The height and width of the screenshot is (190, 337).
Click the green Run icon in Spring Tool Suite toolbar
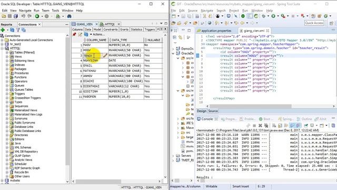(273, 16)
